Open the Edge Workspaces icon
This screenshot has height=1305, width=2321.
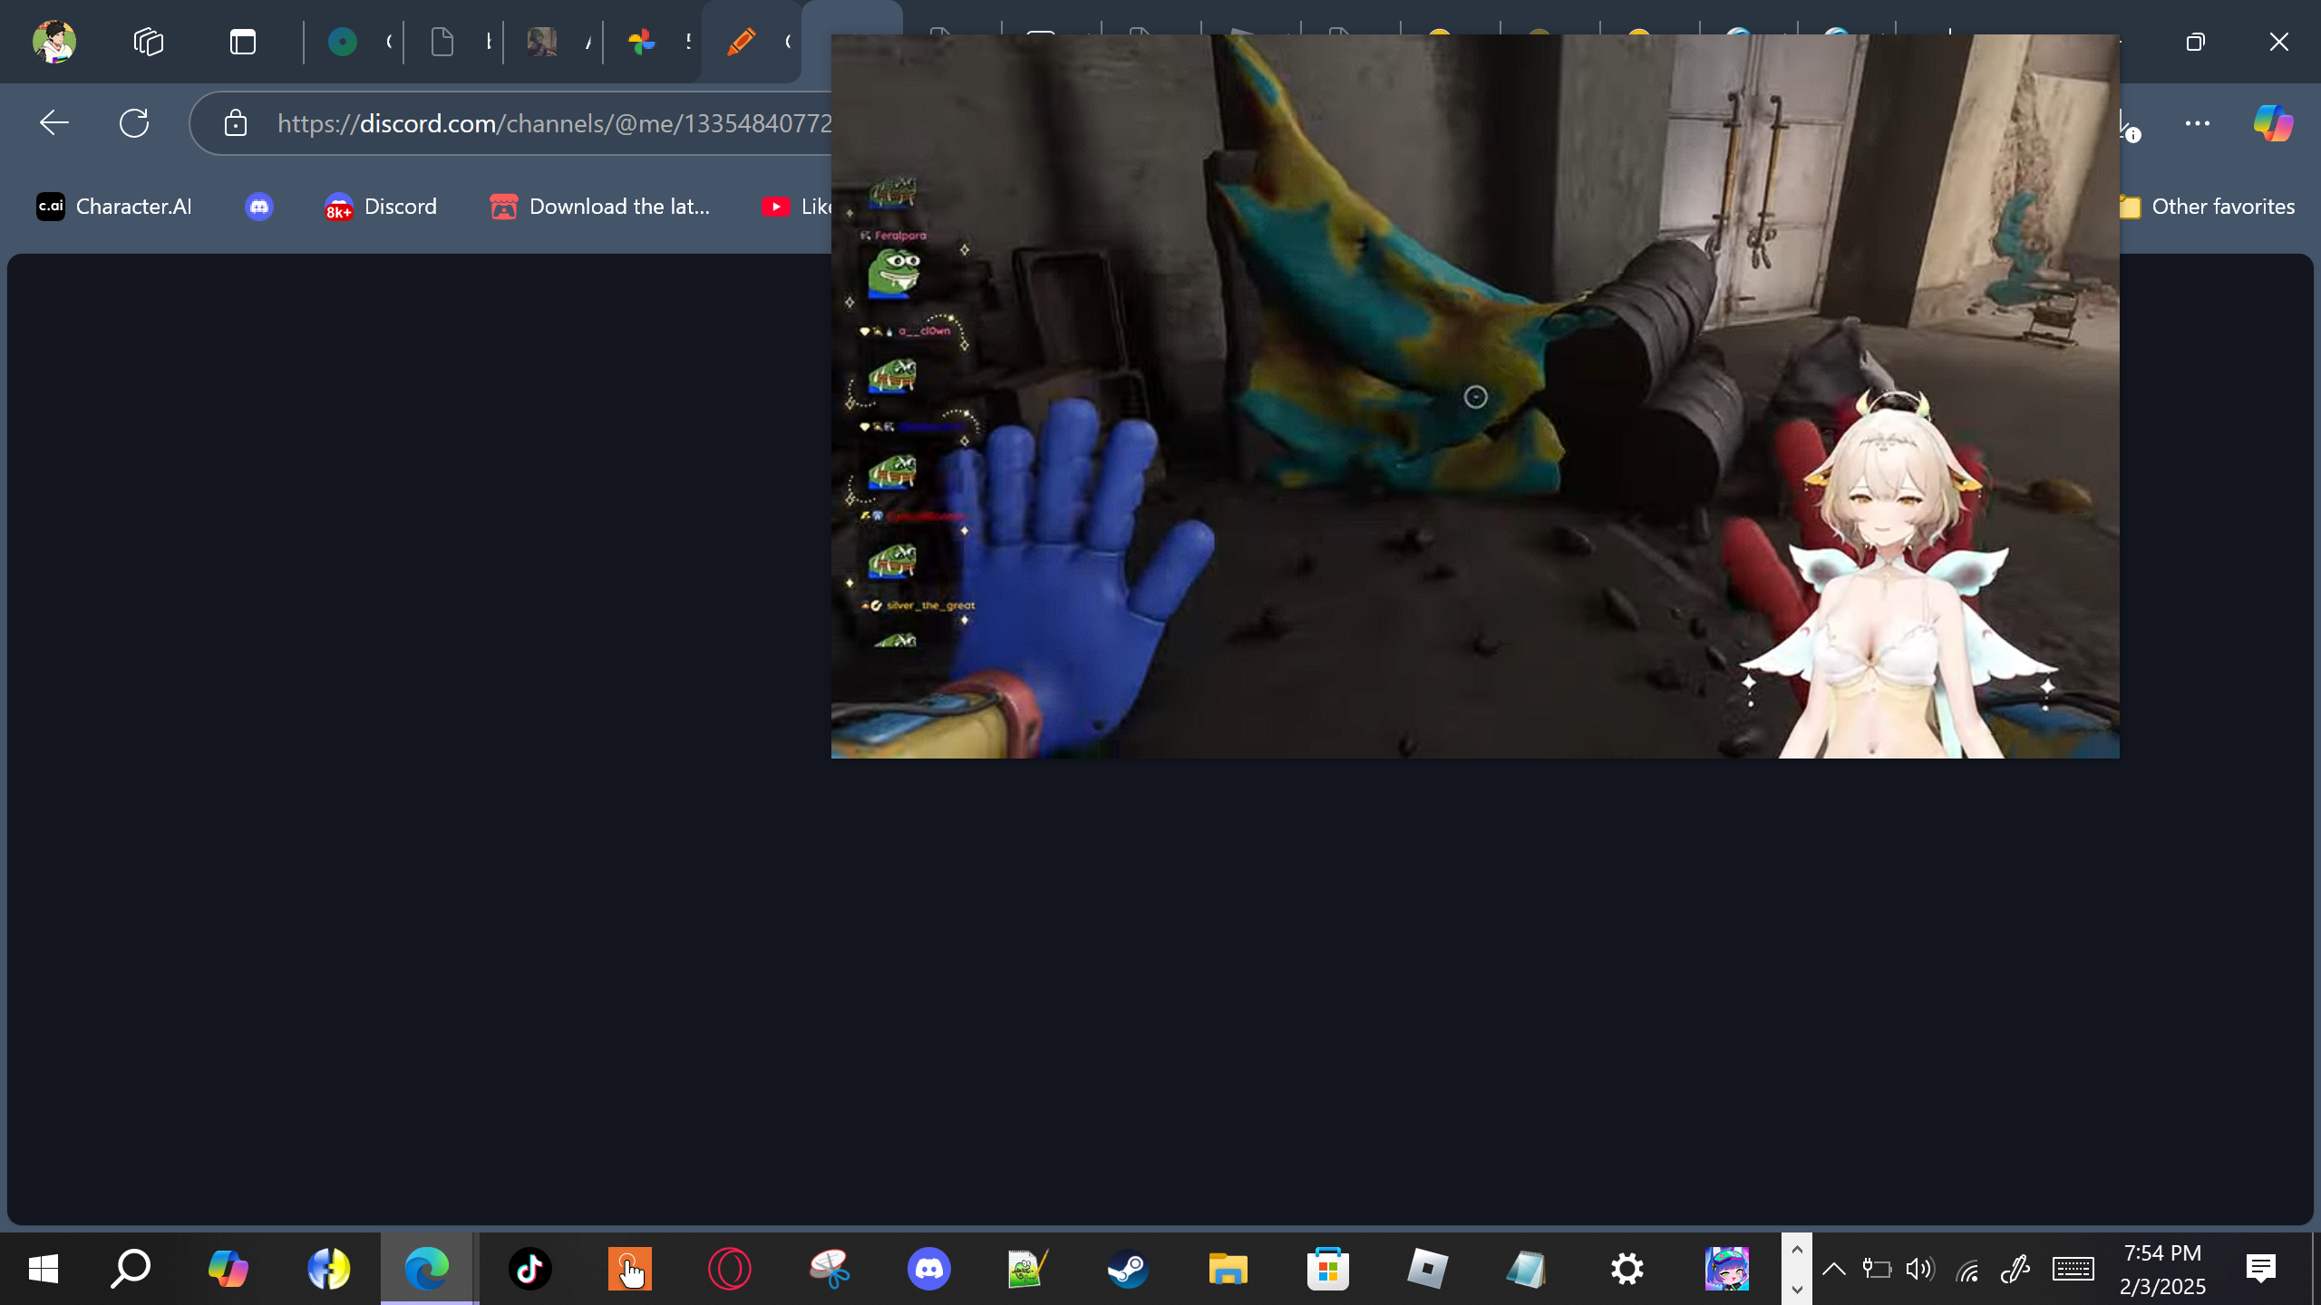tap(149, 42)
